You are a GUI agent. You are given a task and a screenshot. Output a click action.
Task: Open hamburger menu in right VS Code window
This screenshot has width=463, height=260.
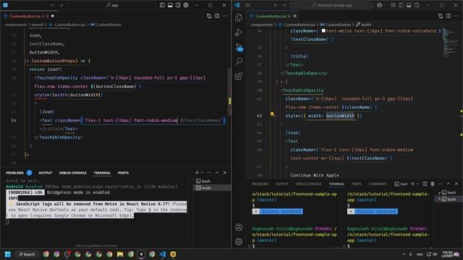(248, 5)
